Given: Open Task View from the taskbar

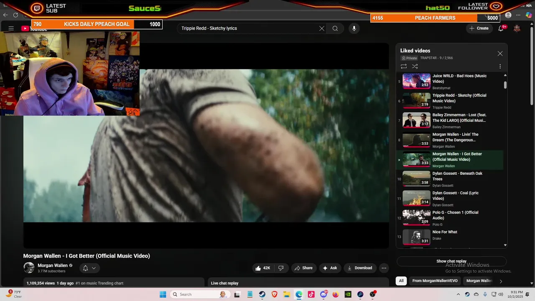Looking at the screenshot, I should point(237,294).
